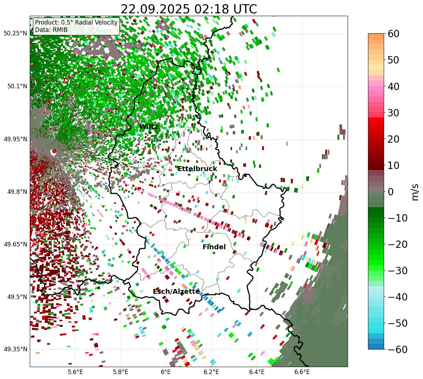The height and width of the screenshot is (379, 423).
Task: Click the 50.25°N latitude tick label
Action: tap(15, 34)
